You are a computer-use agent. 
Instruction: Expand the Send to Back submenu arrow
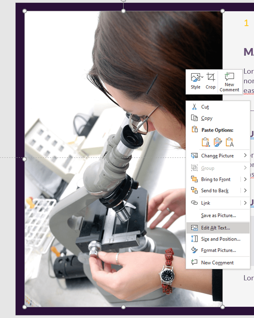245,190
